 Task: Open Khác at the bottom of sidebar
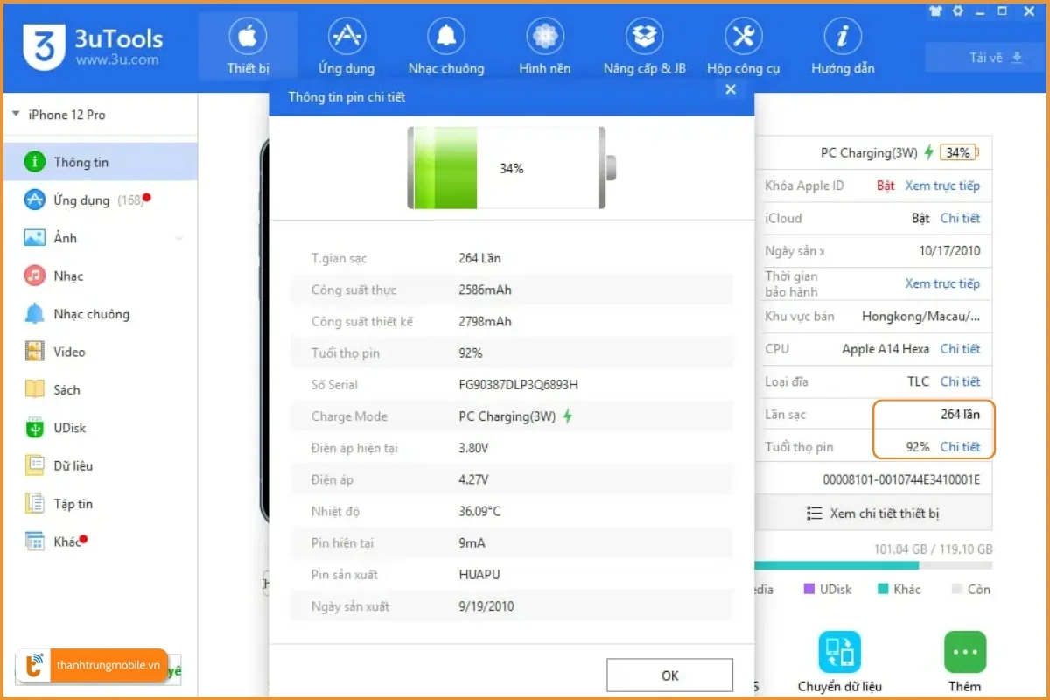tap(64, 542)
